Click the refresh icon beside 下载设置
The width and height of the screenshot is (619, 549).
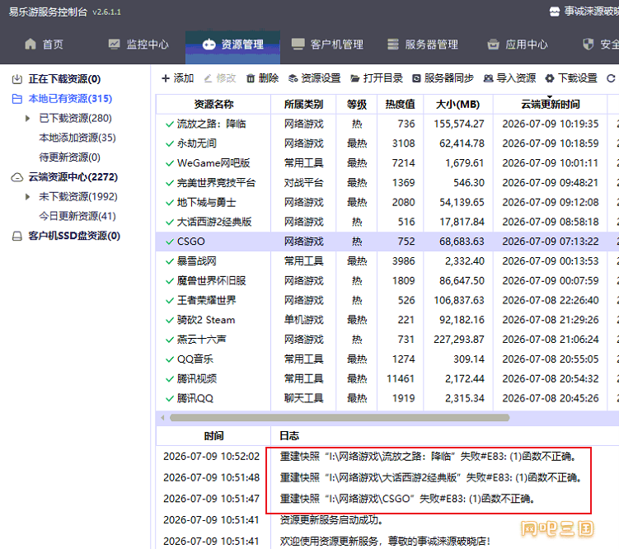(x=611, y=78)
